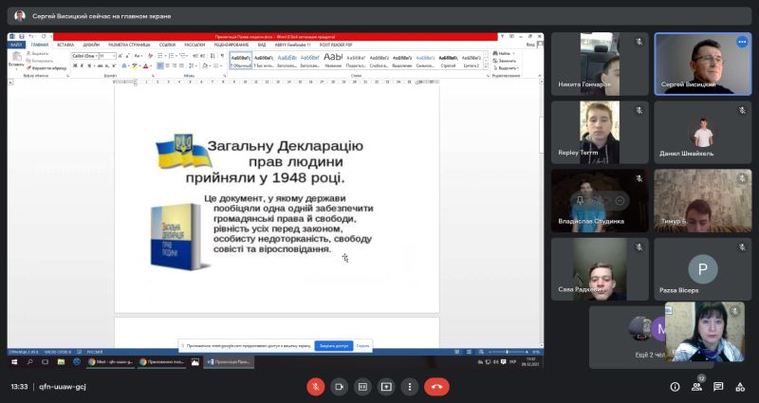Open the ВСТАВКА ribbon tab
Screen dimensions: 759x403
point(65,44)
